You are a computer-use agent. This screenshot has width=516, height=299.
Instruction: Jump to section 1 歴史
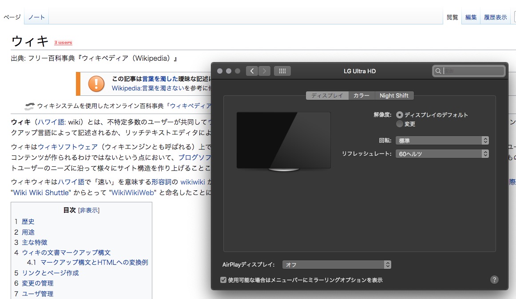click(28, 222)
